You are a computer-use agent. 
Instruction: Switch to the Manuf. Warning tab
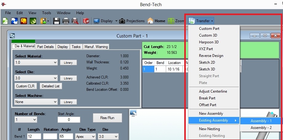(96, 47)
